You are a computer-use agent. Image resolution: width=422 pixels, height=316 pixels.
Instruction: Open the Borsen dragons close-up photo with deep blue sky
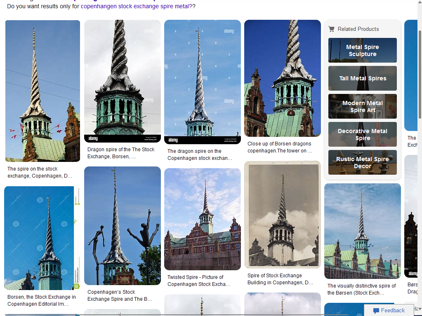click(x=282, y=78)
